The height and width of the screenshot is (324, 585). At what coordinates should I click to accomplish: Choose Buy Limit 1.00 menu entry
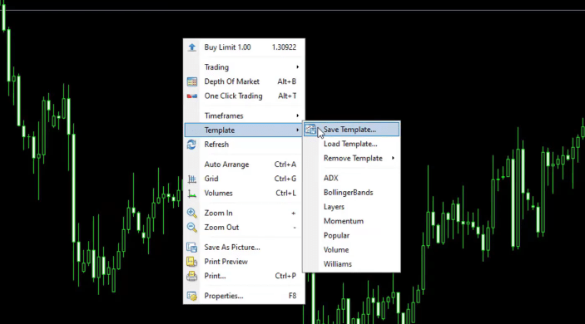pos(244,47)
